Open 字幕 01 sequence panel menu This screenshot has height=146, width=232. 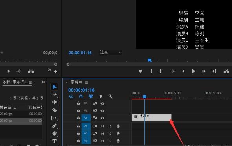point(86,82)
